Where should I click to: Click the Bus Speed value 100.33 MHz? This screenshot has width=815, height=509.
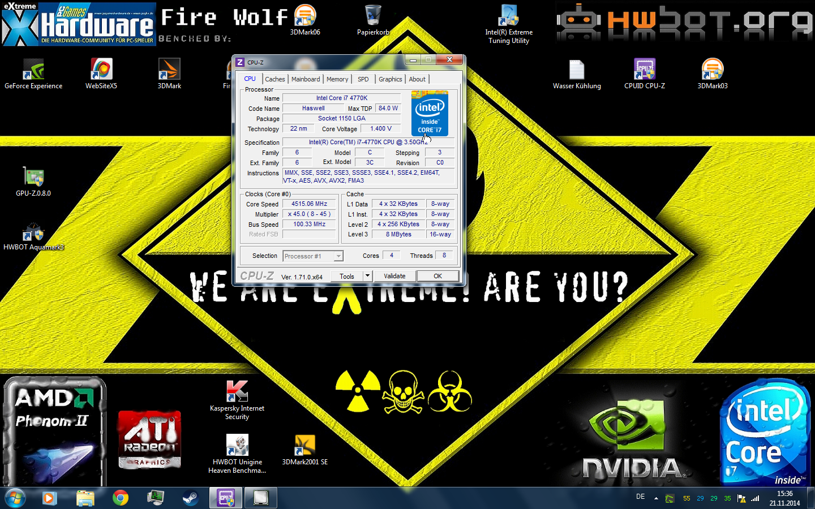click(309, 224)
